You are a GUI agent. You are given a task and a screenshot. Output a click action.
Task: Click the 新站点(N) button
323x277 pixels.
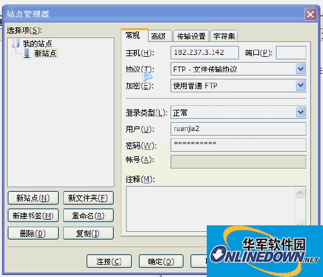click(33, 198)
